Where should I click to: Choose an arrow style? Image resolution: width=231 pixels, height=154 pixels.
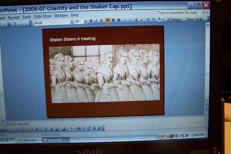pyautogui.click(x=89, y=128)
